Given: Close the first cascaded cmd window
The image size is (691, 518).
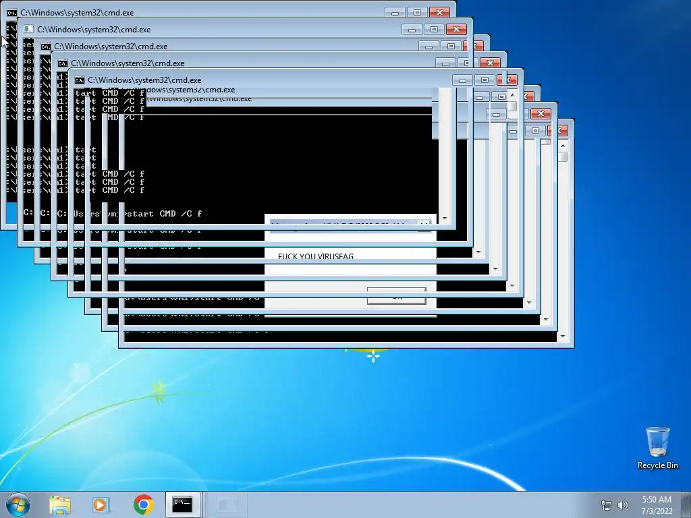Looking at the screenshot, I should [439, 12].
